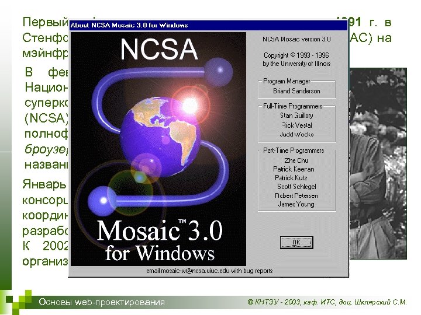Select the name James Young
The image size is (421, 315).
[296, 204]
